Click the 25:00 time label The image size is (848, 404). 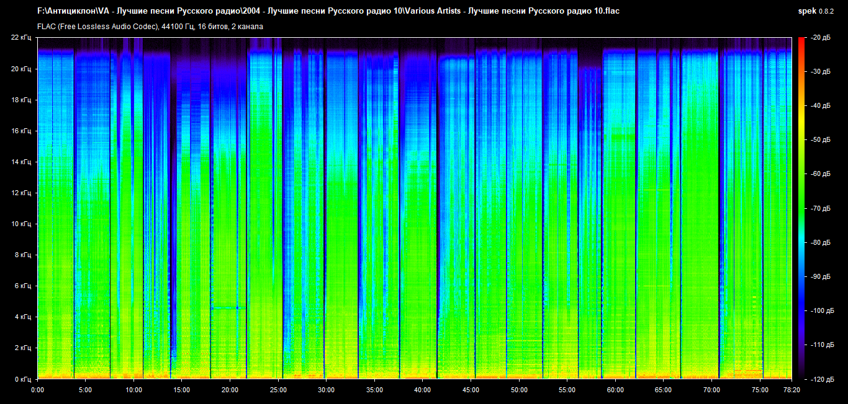click(278, 390)
